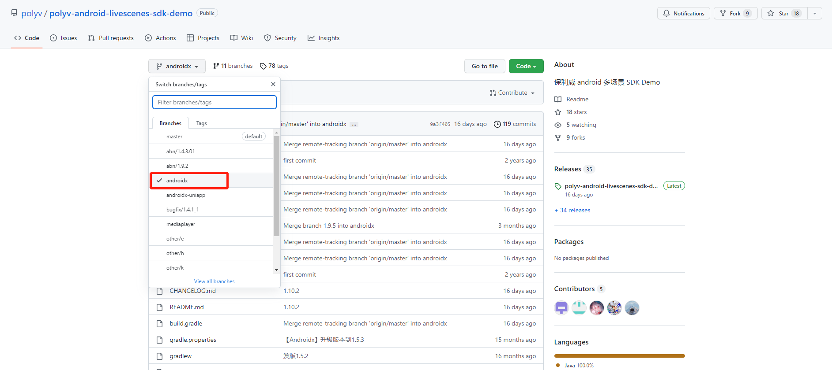Open the Insights tab

324,38
